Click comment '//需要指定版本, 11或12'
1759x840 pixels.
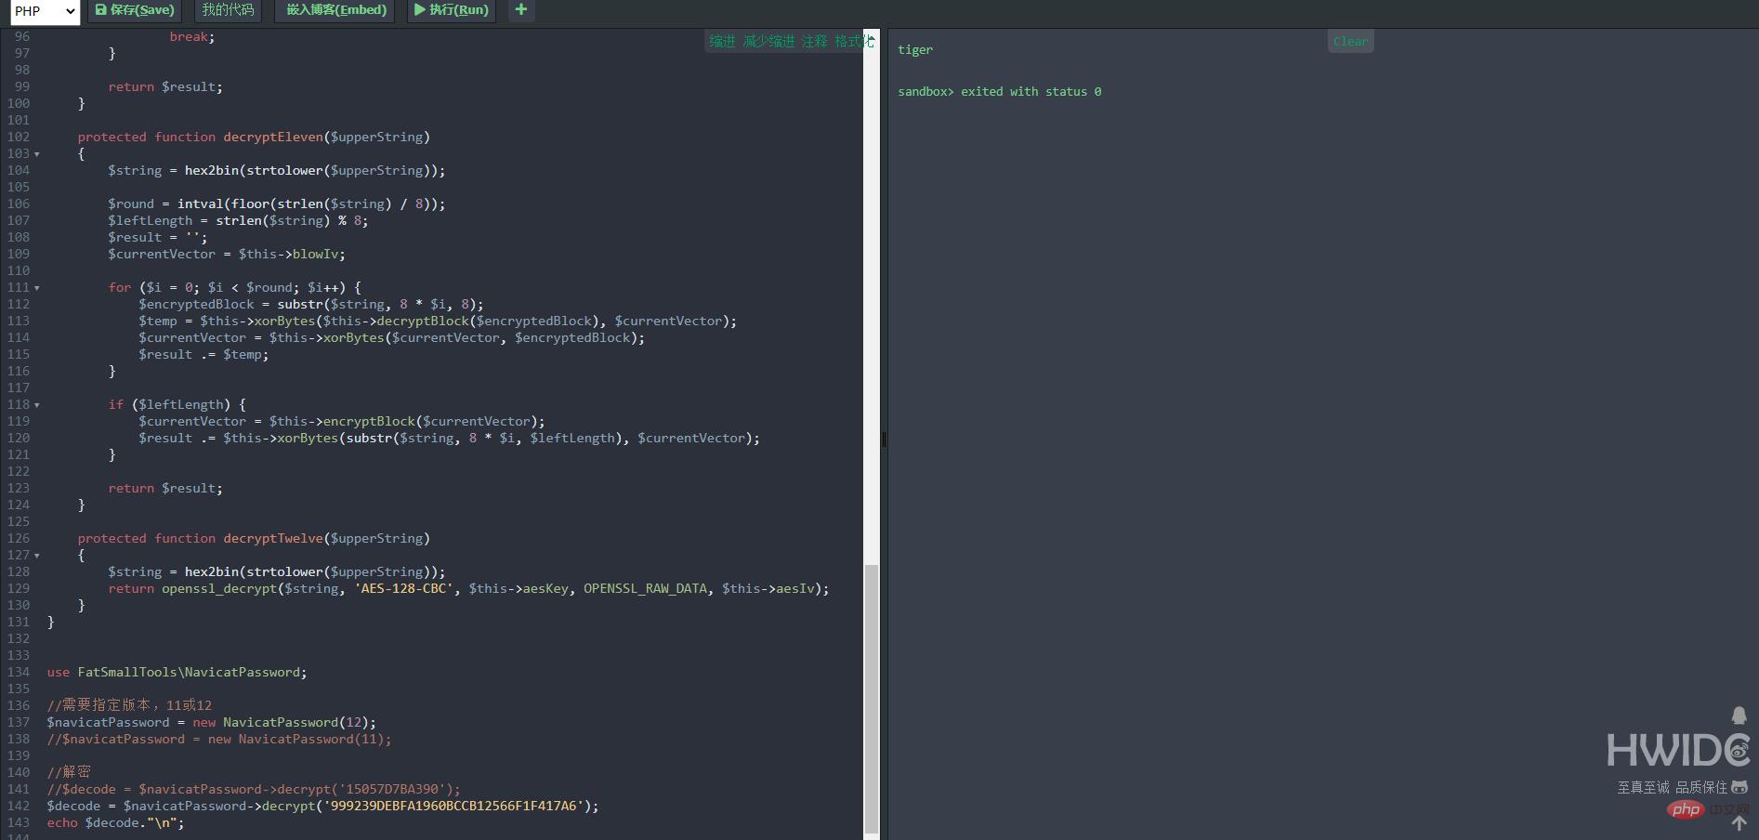[129, 705]
